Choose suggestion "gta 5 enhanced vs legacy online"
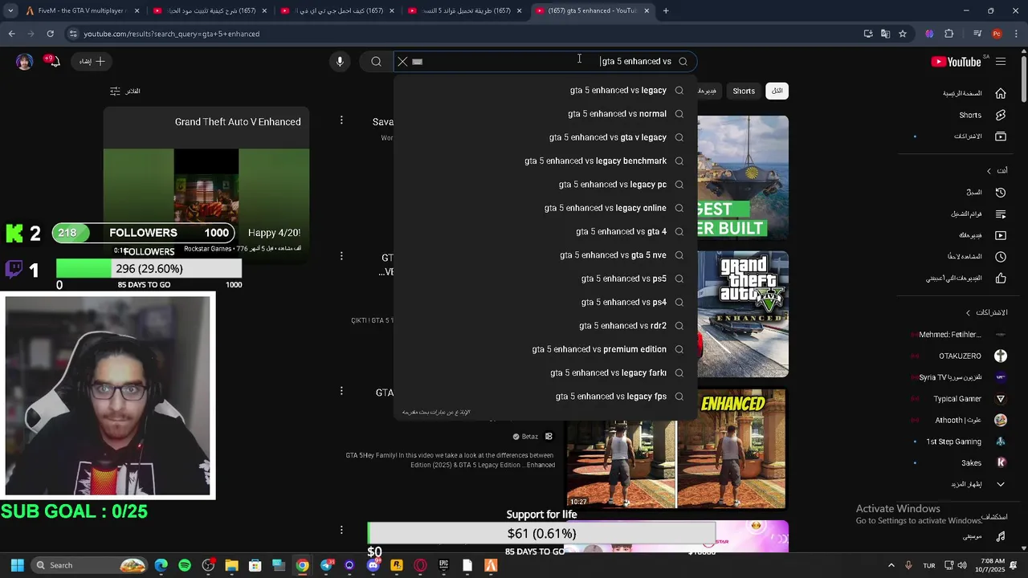1028x578 pixels. pos(545,208)
